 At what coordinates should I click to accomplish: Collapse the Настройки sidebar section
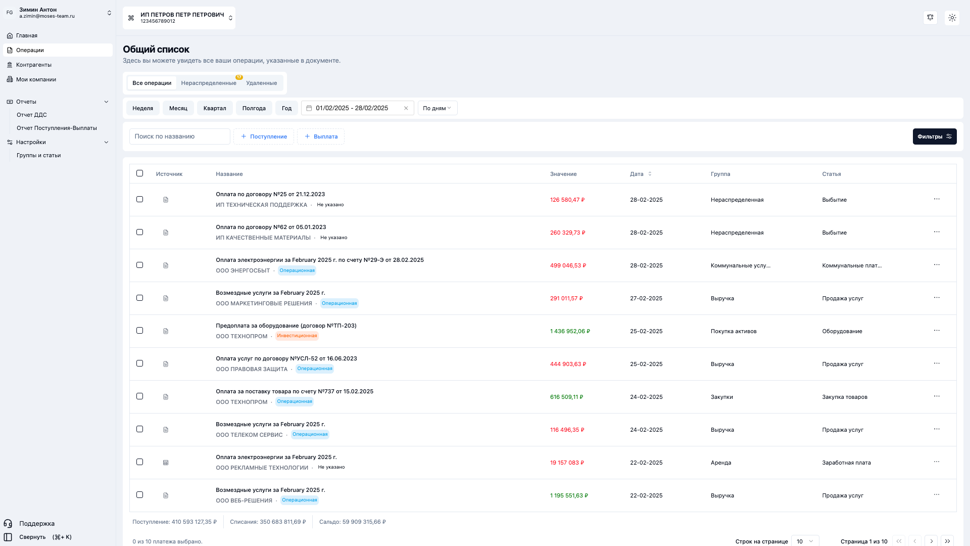tap(58, 142)
